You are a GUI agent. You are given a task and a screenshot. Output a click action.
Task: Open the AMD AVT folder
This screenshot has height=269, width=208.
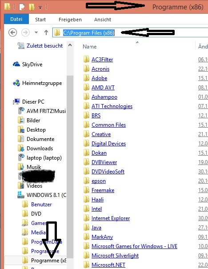pyautogui.click(x=103, y=87)
